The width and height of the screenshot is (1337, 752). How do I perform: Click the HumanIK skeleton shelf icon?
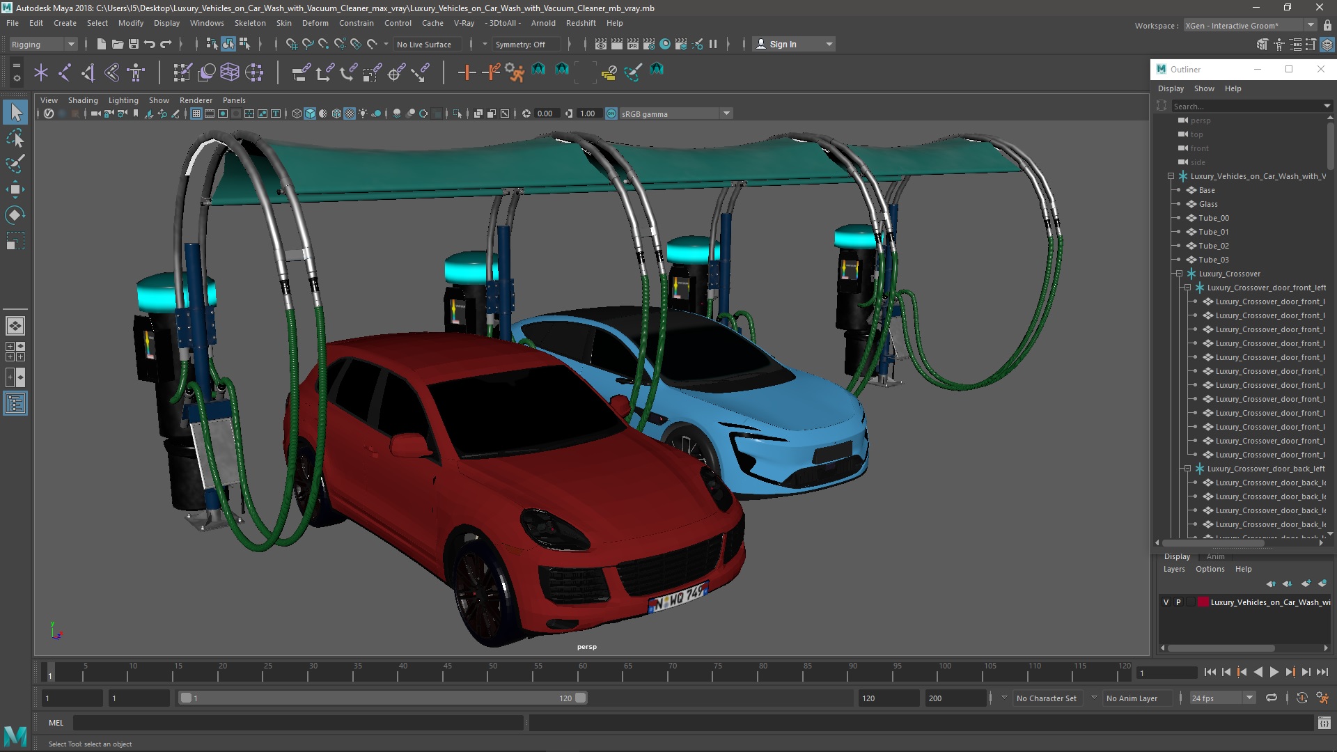[x=136, y=72]
